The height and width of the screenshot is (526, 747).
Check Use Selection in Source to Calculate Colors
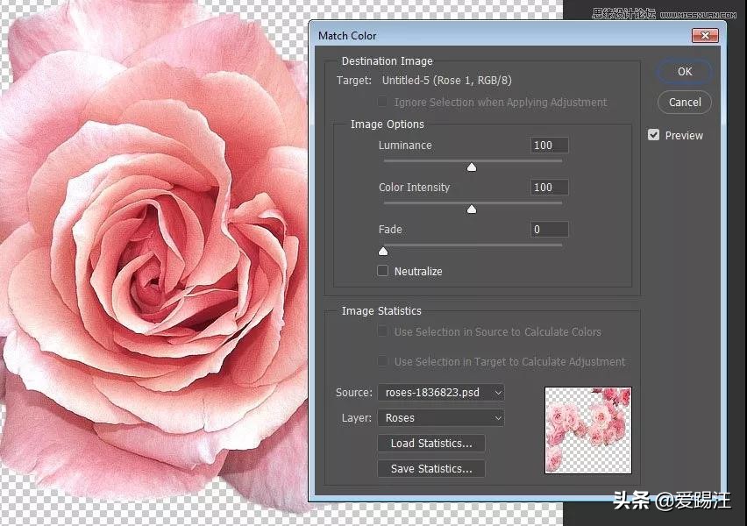point(383,332)
